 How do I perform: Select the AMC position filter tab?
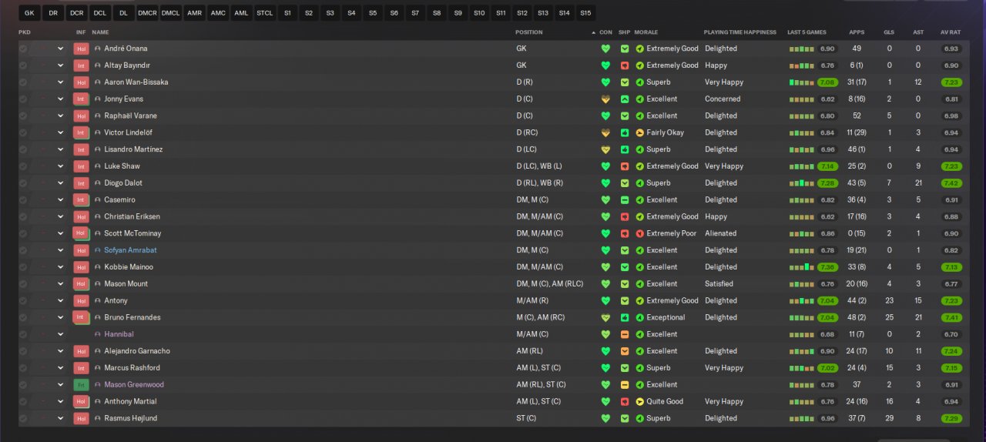pos(218,13)
